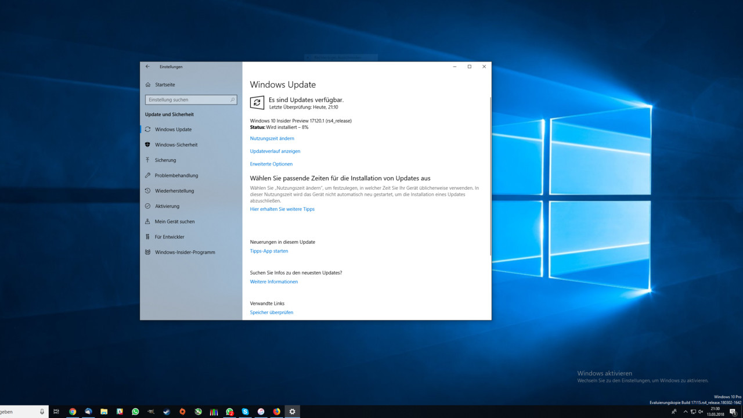The height and width of the screenshot is (418, 743).
Task: Click the muted volume tray icon
Action: [x=701, y=412]
